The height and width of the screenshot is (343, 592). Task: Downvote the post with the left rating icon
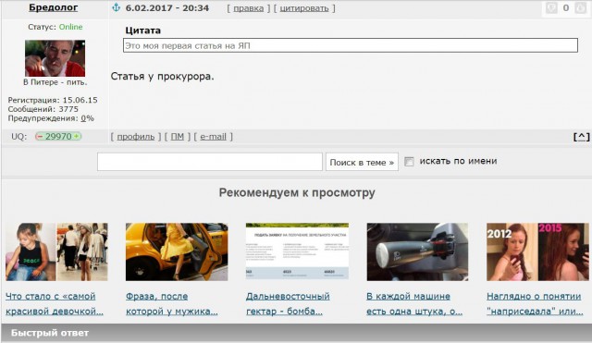click(x=551, y=8)
